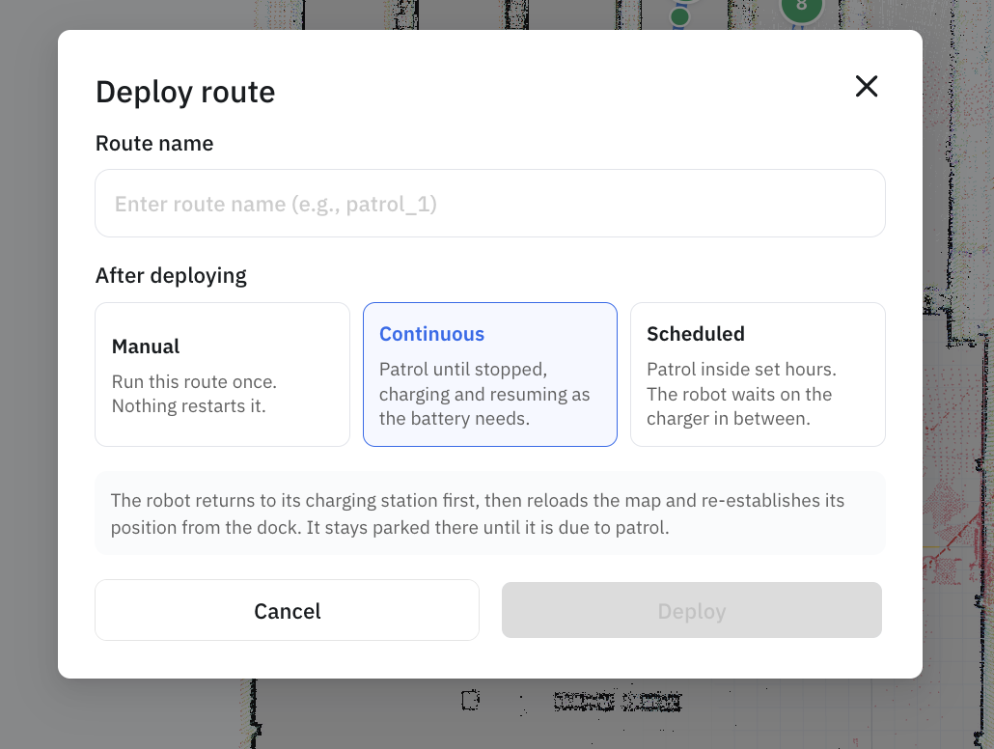This screenshot has width=994, height=749.
Task: Select the Manual deployment option
Action: click(223, 374)
